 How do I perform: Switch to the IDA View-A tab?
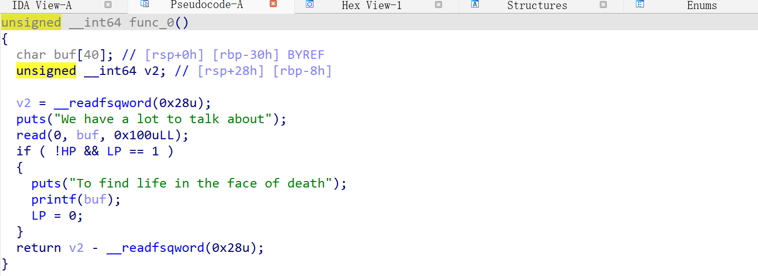point(42,6)
